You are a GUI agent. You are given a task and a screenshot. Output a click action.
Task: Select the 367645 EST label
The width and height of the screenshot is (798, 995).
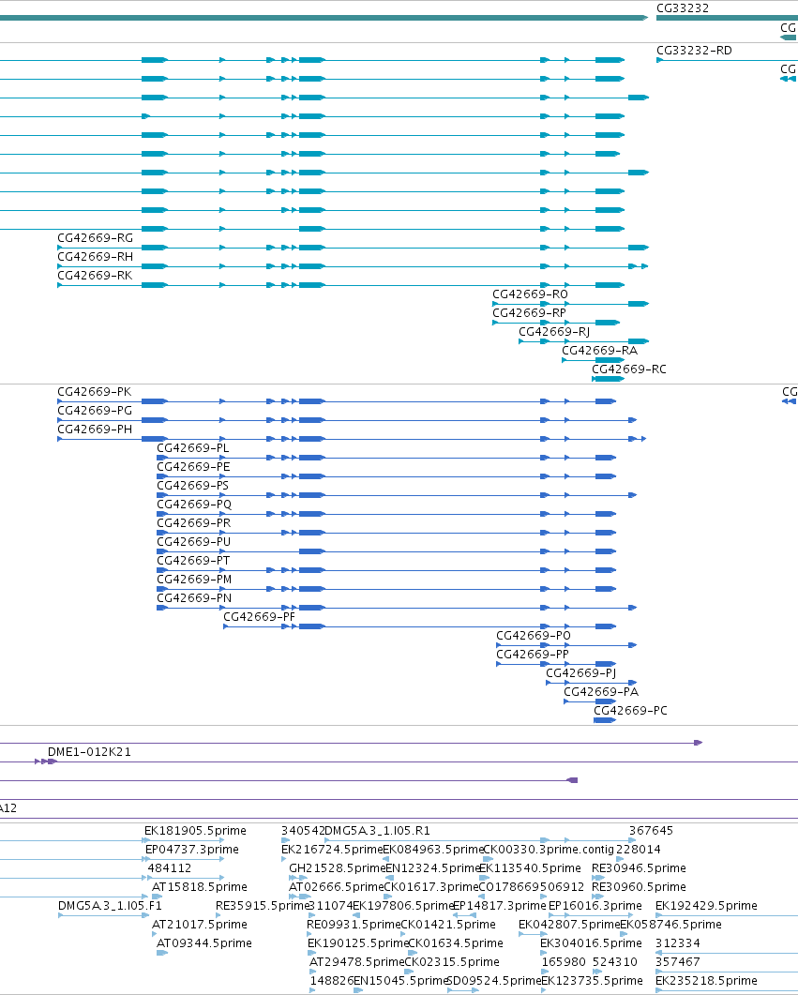coord(652,831)
